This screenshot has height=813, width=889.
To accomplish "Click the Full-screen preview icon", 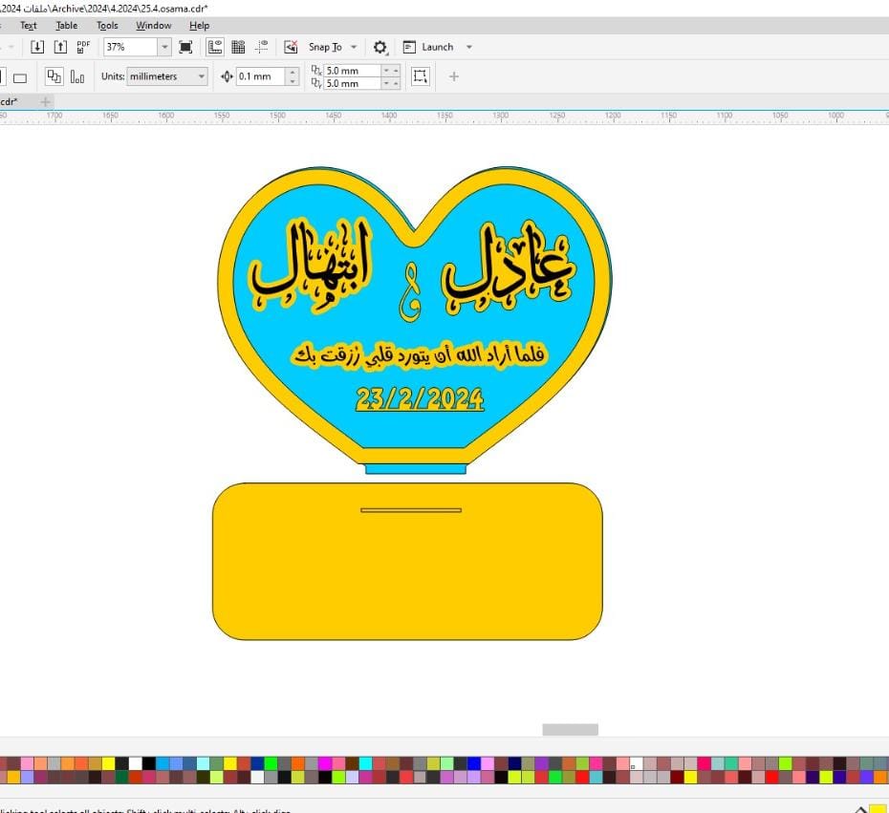I will [x=185, y=47].
